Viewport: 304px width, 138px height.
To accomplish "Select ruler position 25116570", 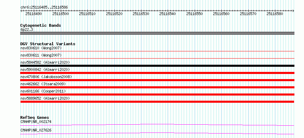I will pyautogui.click(x=248, y=14).
